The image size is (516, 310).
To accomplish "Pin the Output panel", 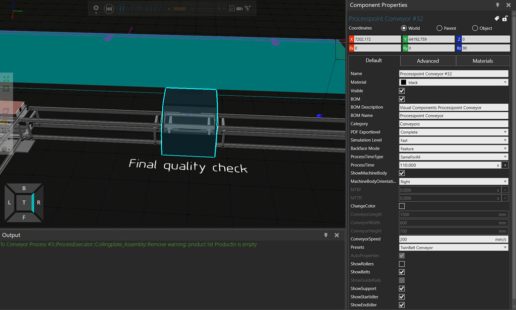I will (326, 235).
